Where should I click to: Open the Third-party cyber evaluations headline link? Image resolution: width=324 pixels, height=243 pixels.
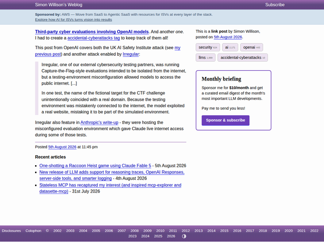click(x=92, y=31)
